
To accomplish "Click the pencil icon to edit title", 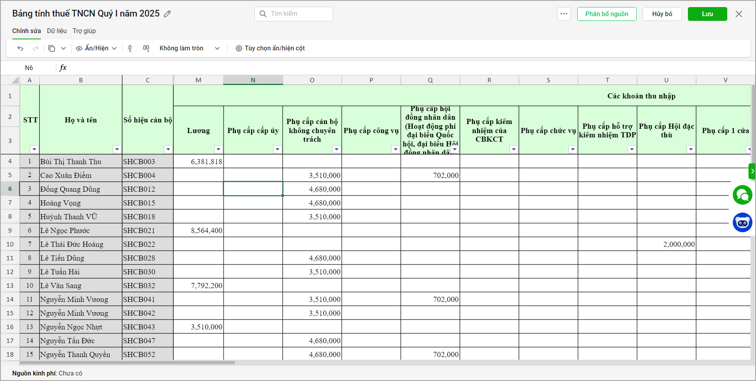I will [167, 14].
